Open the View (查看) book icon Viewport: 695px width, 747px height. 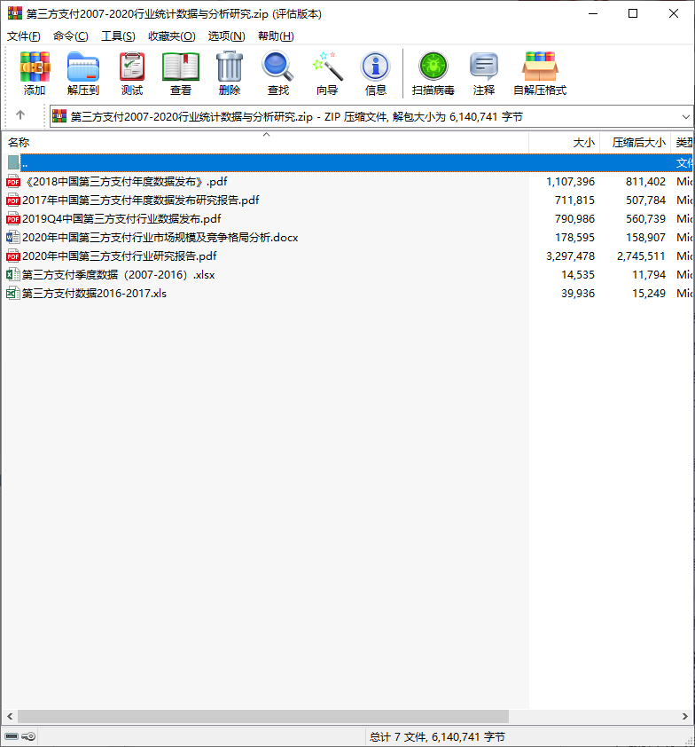click(x=181, y=74)
